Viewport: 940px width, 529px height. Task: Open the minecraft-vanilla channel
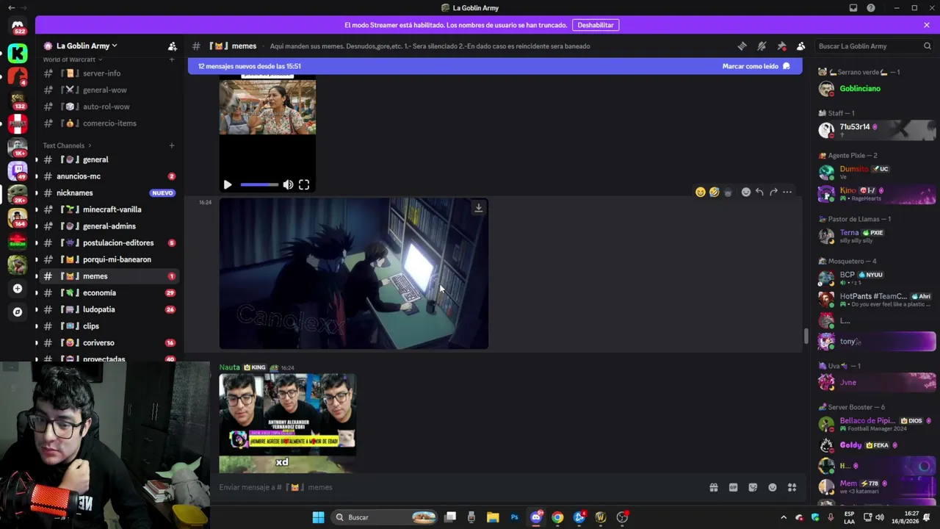[x=110, y=209]
